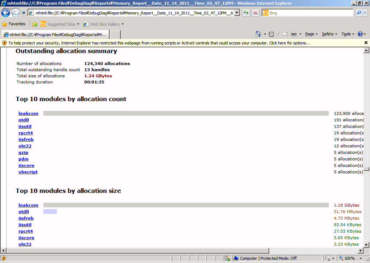Click the Print icon in command bar

pos(294,34)
